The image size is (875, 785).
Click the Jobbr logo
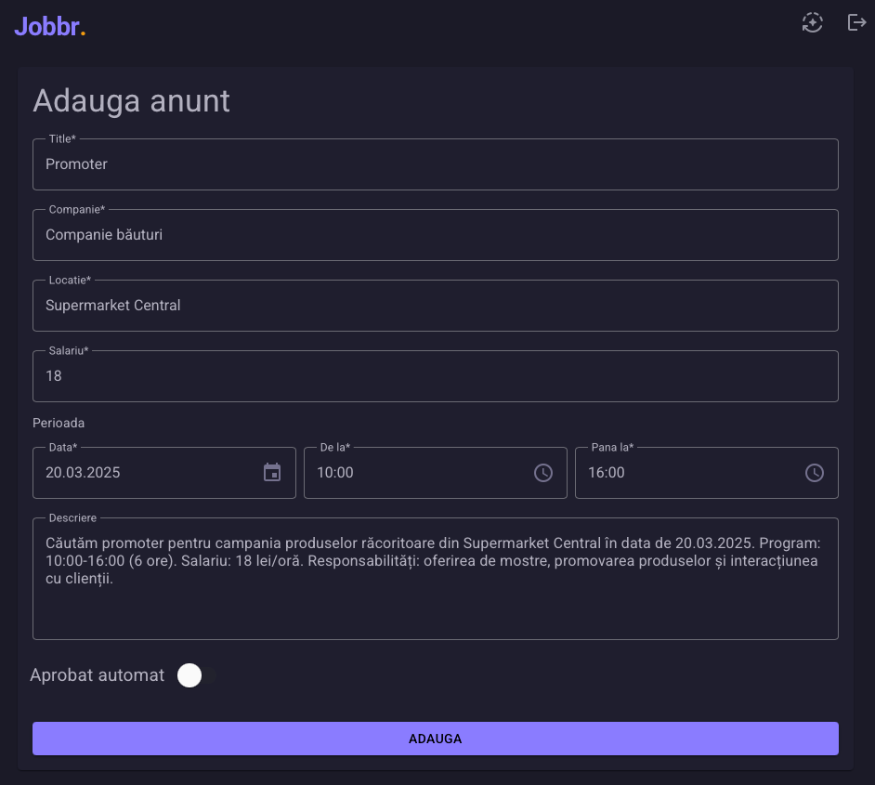pos(50,27)
